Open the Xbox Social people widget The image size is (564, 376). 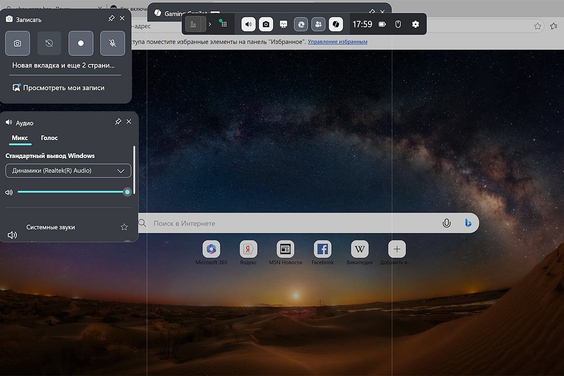tap(318, 24)
